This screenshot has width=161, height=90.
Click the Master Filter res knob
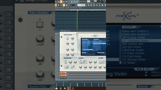point(75,62)
